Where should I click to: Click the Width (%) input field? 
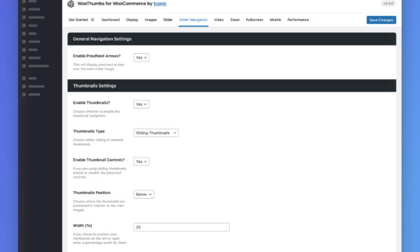(x=181, y=227)
